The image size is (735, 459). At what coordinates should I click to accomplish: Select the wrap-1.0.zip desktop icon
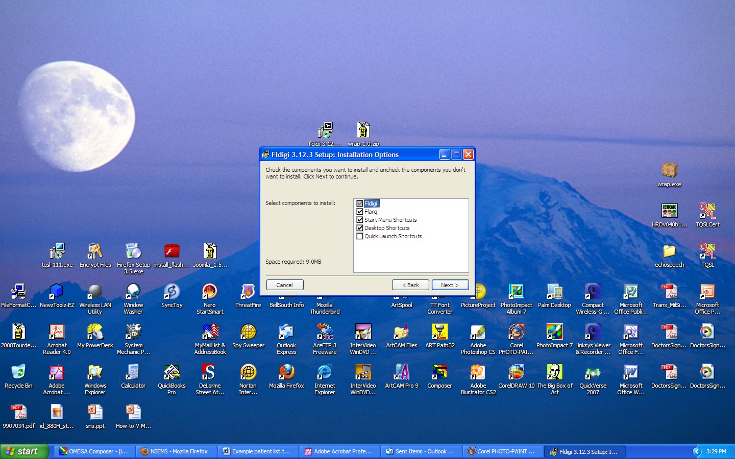(x=363, y=131)
